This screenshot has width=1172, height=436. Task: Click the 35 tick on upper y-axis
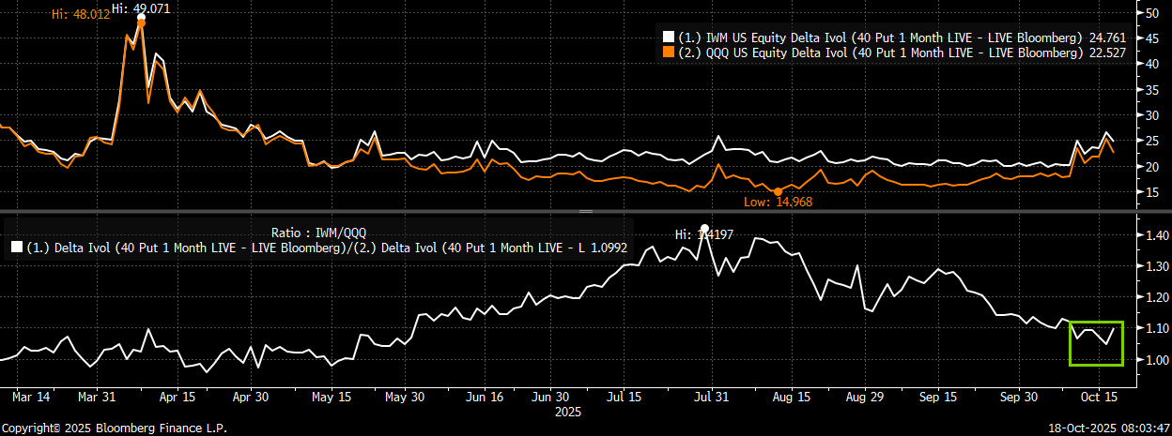pos(1149,90)
